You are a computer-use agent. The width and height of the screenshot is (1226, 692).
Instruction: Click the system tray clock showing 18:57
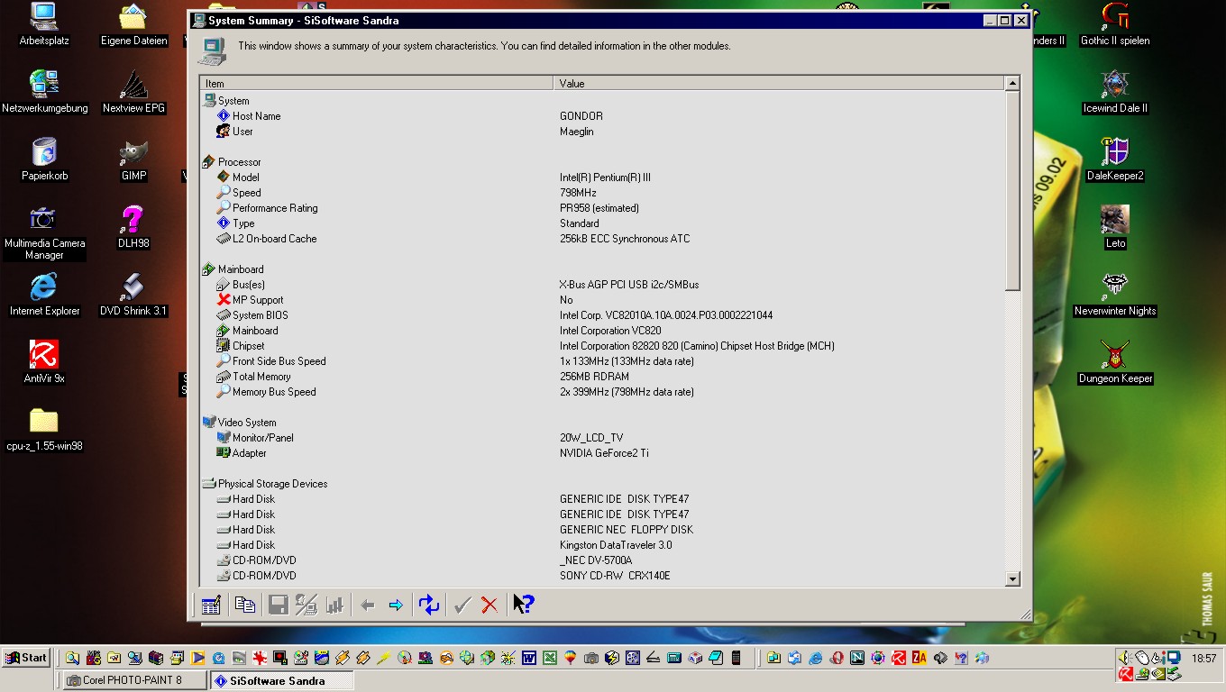(1203, 659)
